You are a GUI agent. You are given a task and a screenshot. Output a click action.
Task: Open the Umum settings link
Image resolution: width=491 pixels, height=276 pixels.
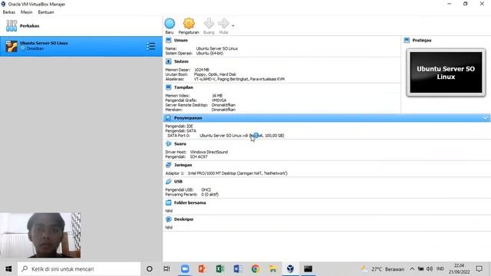pyautogui.click(x=181, y=41)
